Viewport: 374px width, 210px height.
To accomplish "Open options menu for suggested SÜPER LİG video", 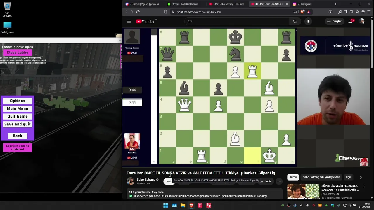I will click(364, 186).
